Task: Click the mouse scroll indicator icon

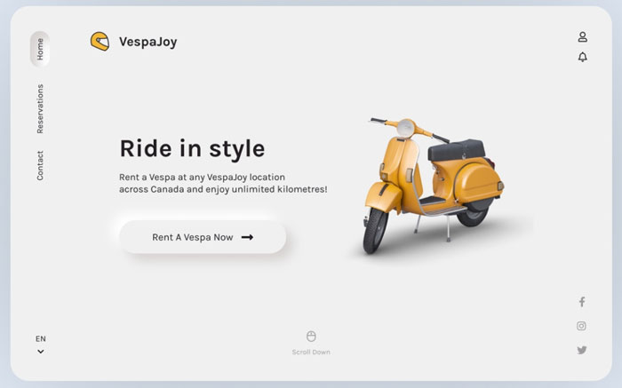Action: coord(311,337)
